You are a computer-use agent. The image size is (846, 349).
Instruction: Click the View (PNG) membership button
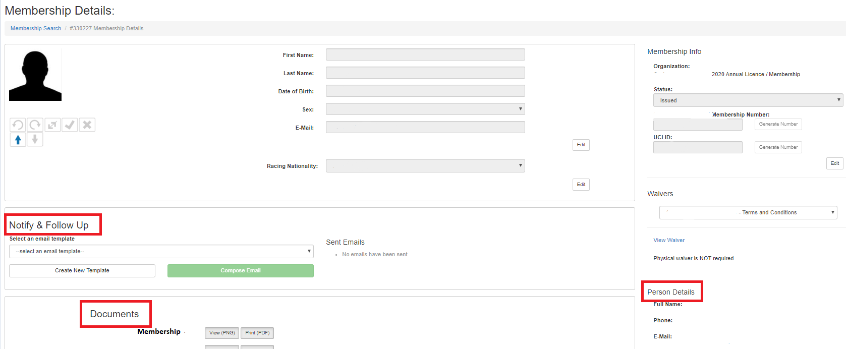coord(222,333)
